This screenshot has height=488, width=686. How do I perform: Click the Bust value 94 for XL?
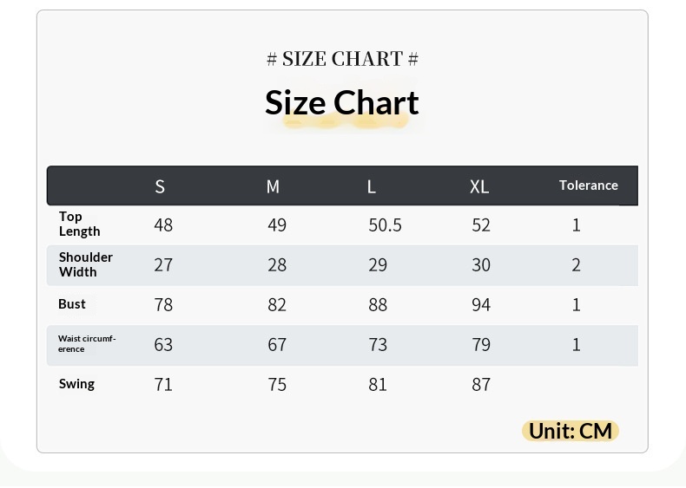pyautogui.click(x=481, y=304)
